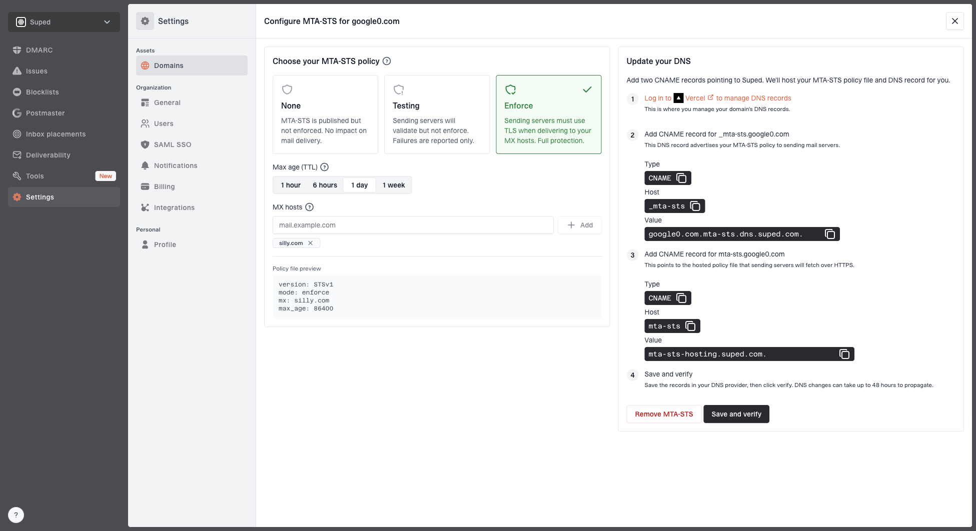Set max age to 1 hour

[291, 185]
